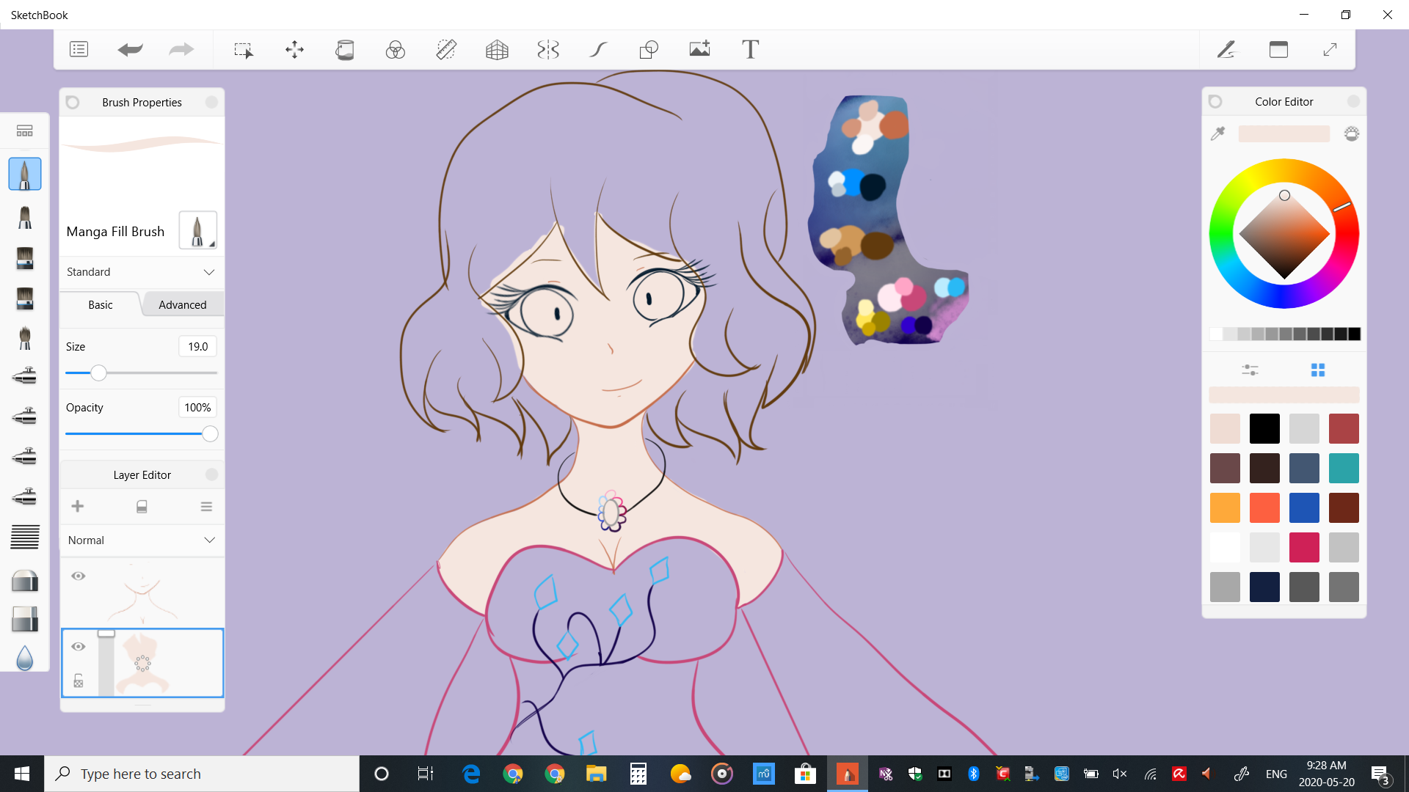The image size is (1409, 792).
Task: Switch to color swatches grid view
Action: (1318, 370)
